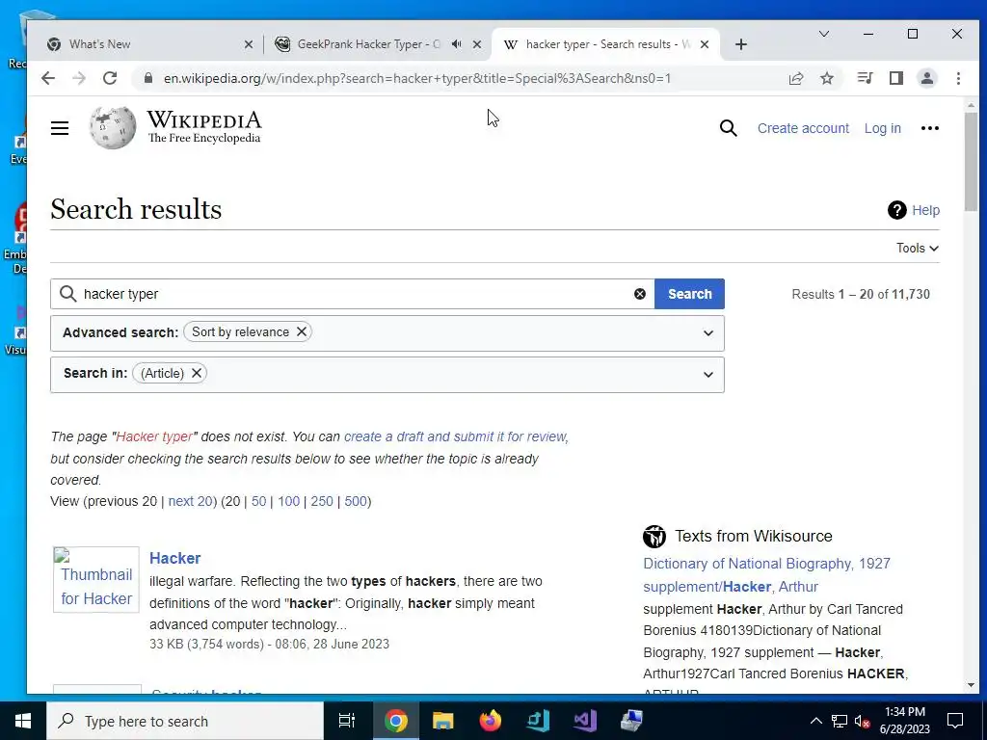Open Chrome's three-dot menu
Image resolution: width=987 pixels, height=740 pixels.
click(x=958, y=78)
